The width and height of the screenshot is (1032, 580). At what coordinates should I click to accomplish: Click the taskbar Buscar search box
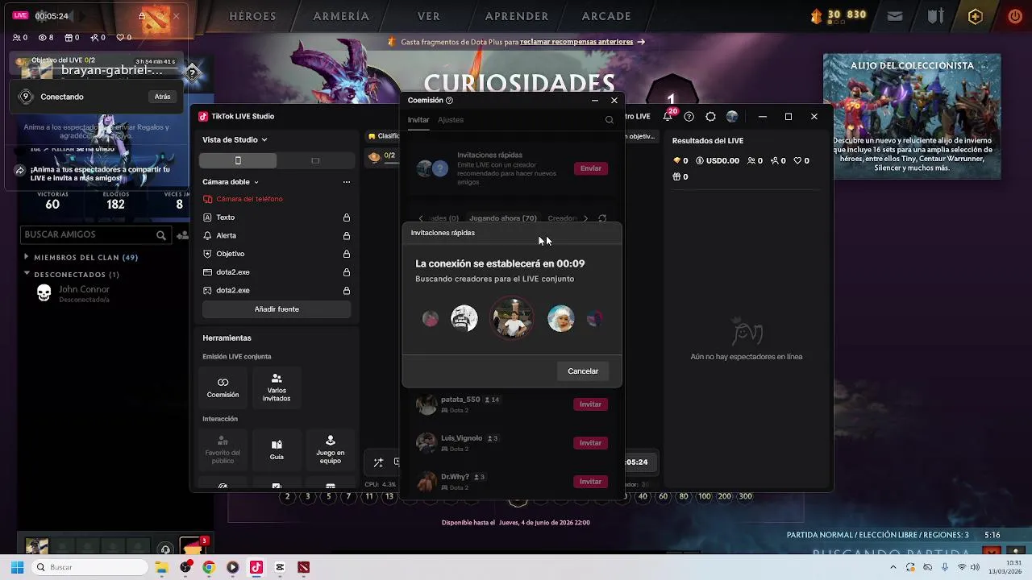[88, 567]
